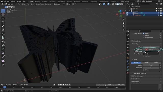Select the curve Extrude tool
Image resolution: width=163 pixels, height=92 pixels.
(x=3, y=49)
